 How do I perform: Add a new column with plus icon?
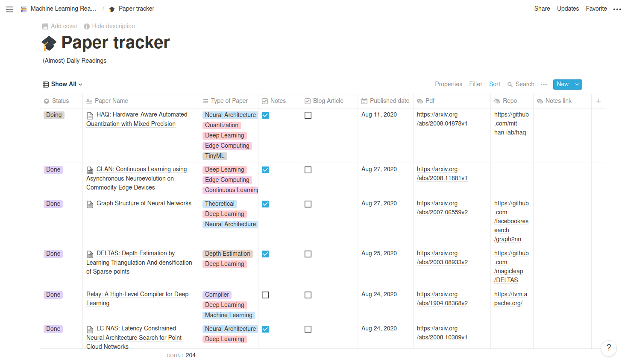(x=599, y=101)
